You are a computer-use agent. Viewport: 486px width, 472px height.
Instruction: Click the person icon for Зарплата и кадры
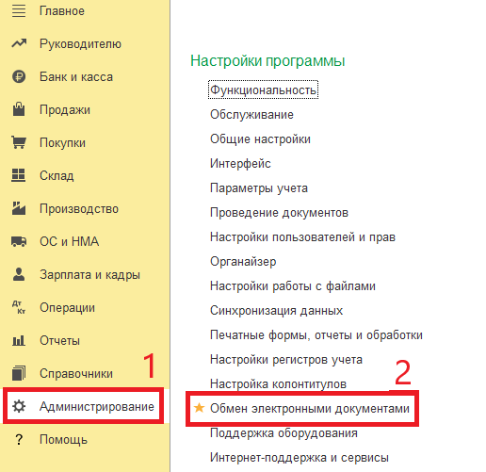[19, 274]
